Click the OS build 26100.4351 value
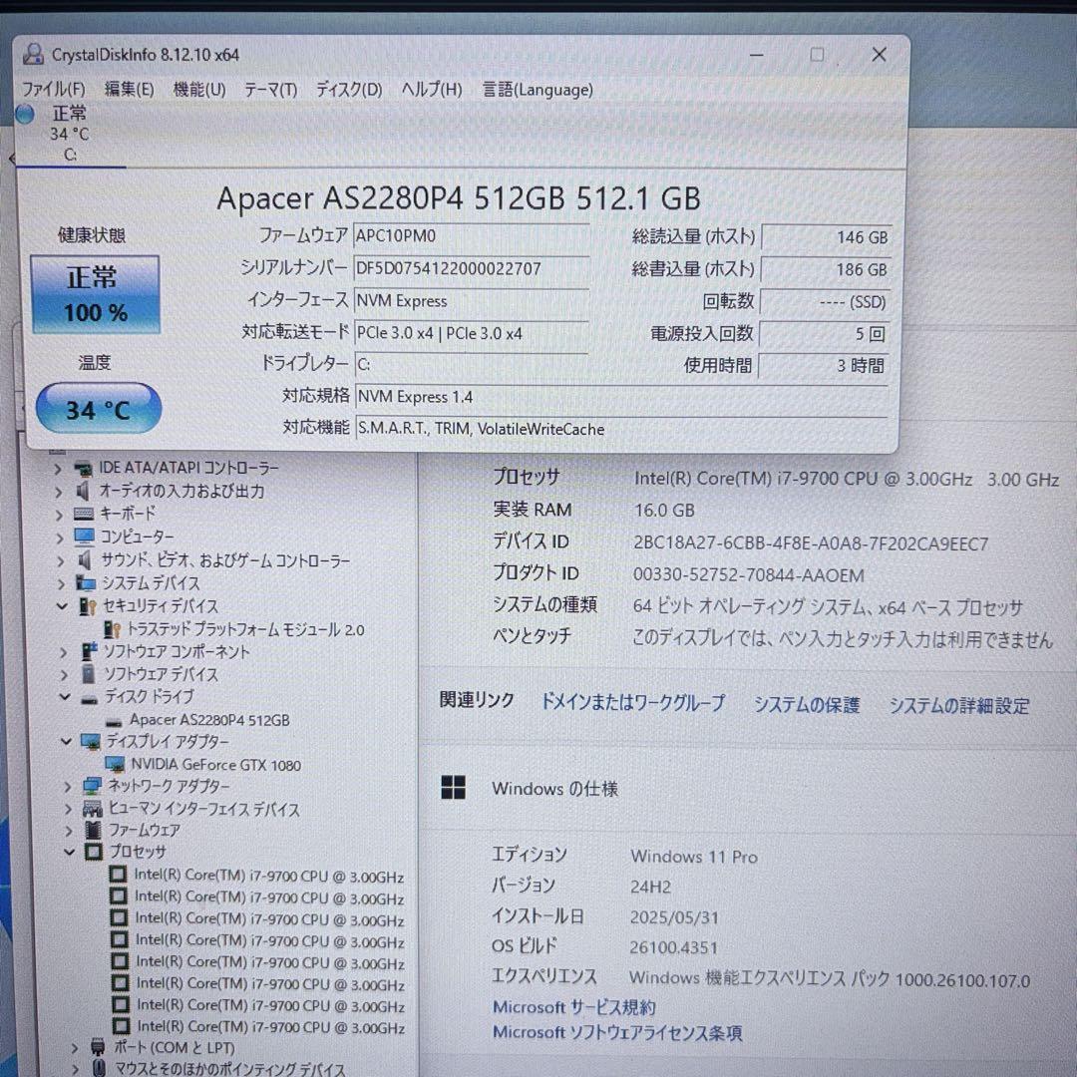This screenshot has height=1077, width=1077. point(674,948)
